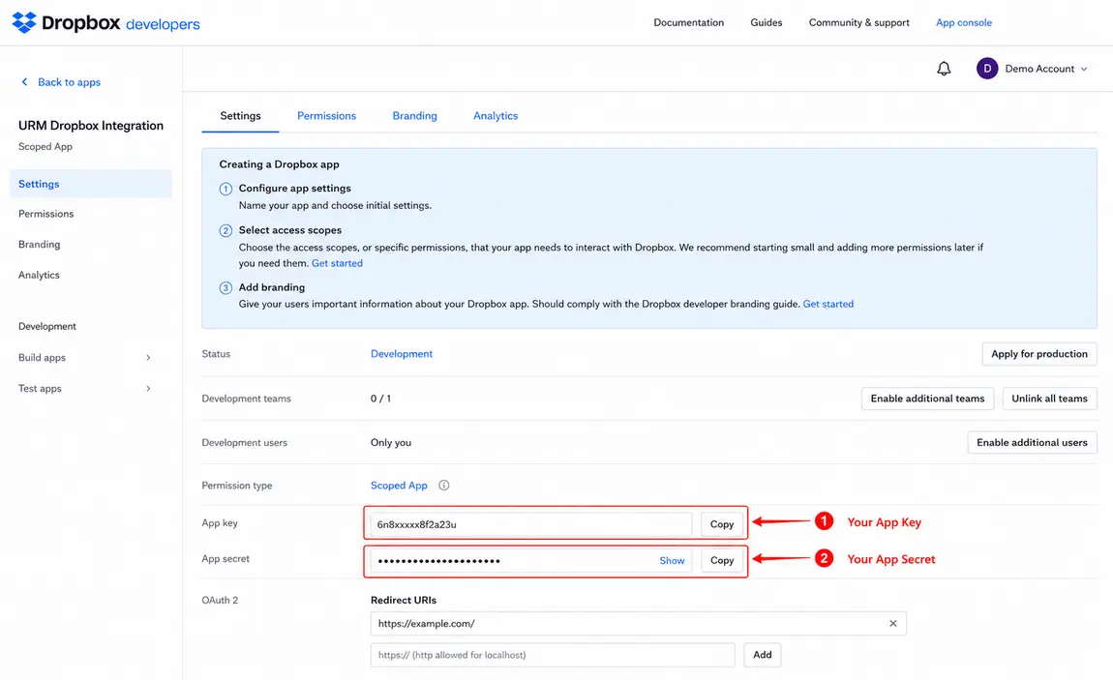Click the Development status link

(401, 354)
